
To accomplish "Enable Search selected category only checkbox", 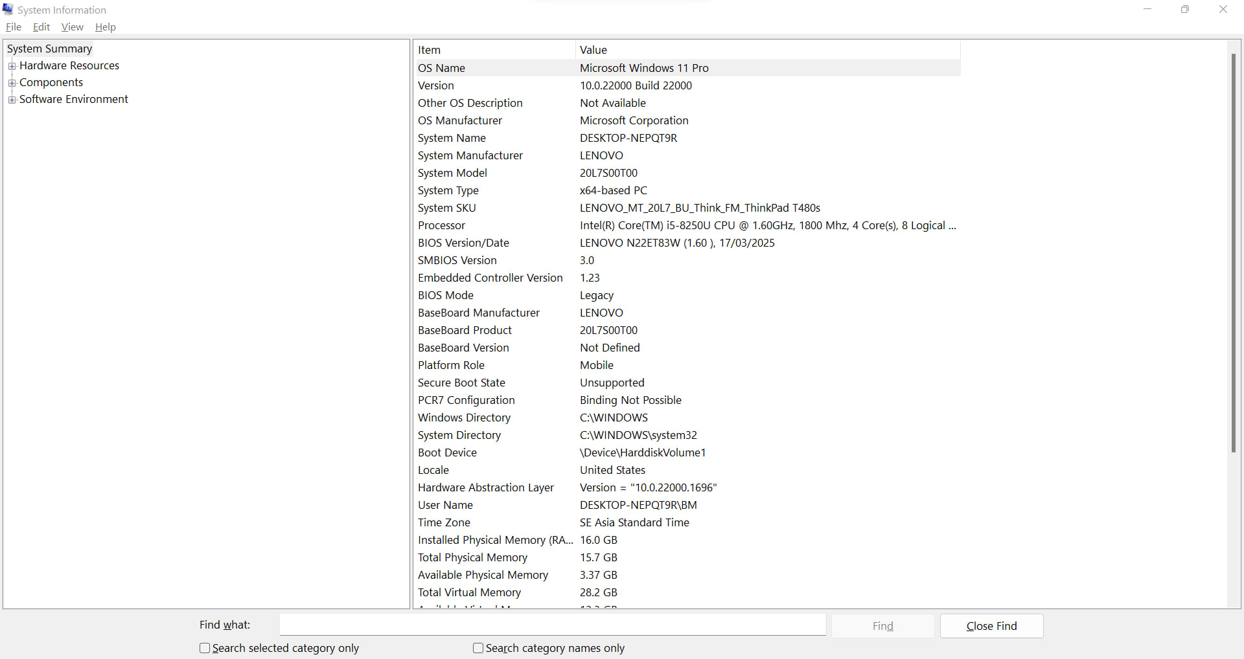I will [205, 648].
